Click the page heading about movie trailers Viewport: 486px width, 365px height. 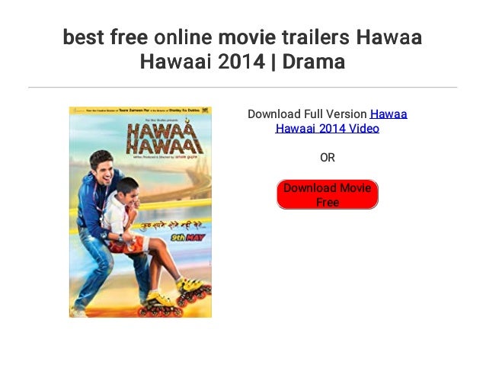point(243,49)
